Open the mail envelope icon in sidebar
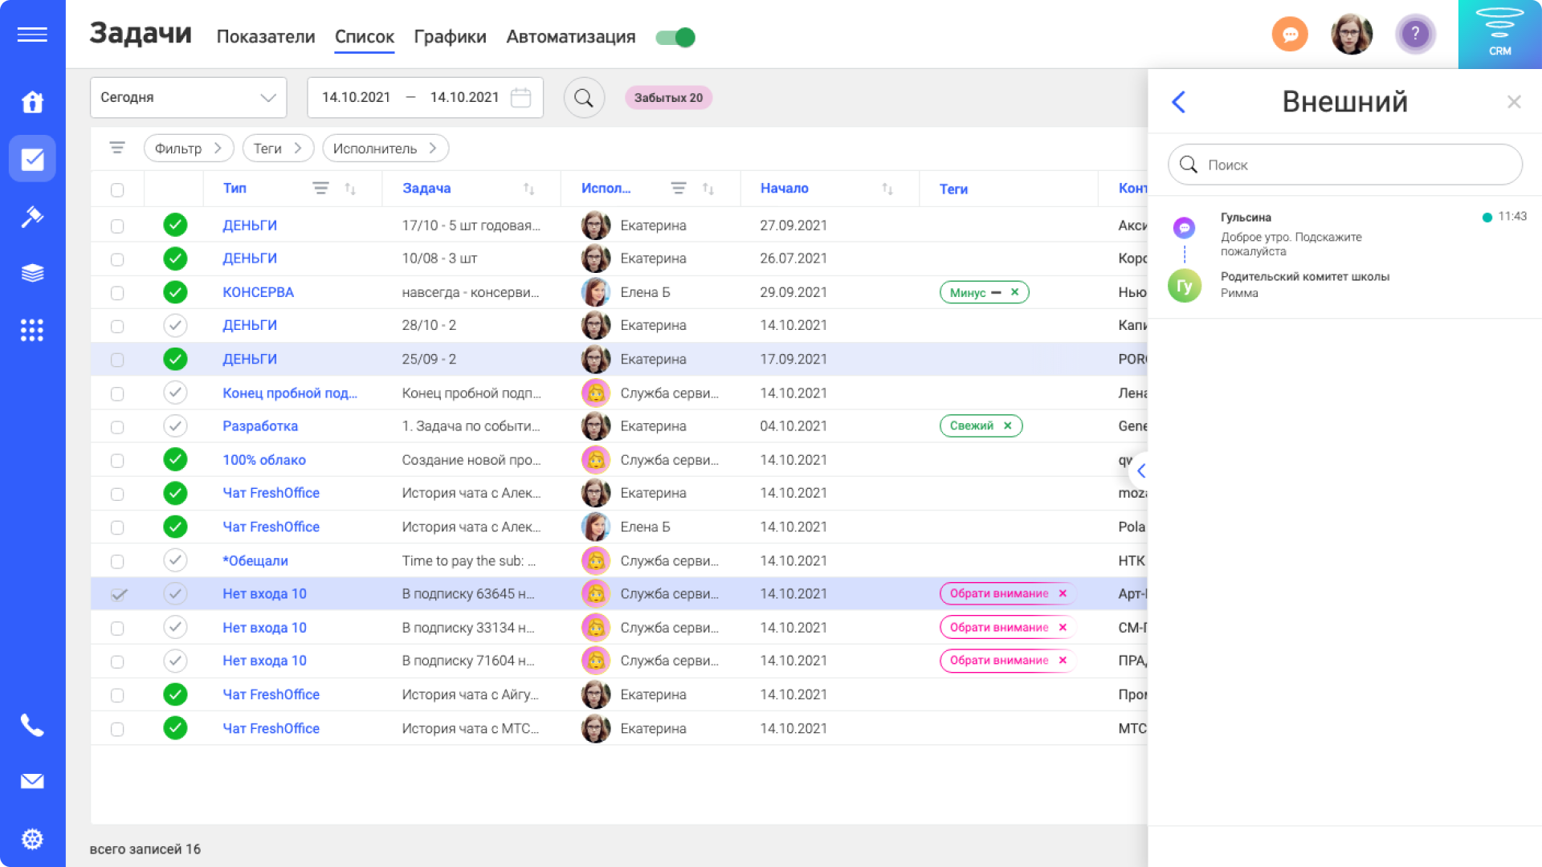This screenshot has width=1542, height=867. click(32, 780)
